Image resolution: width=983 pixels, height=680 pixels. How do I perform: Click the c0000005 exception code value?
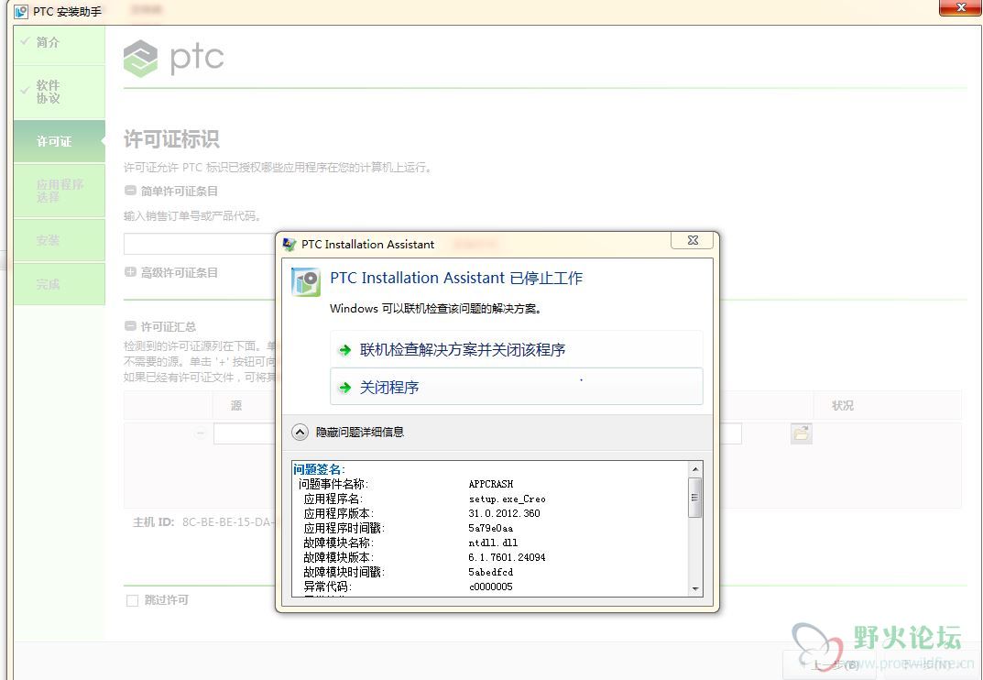click(x=491, y=587)
